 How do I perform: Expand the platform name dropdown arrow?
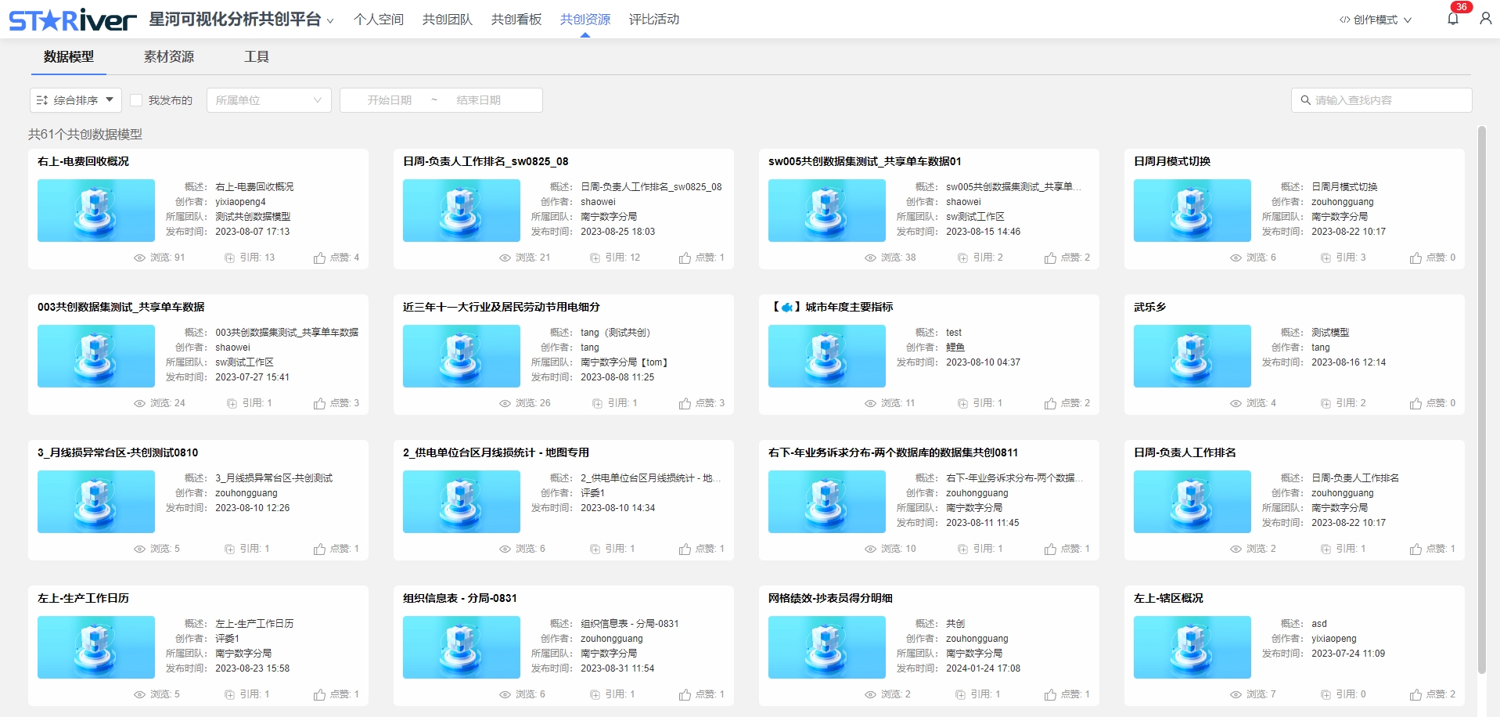point(330,21)
